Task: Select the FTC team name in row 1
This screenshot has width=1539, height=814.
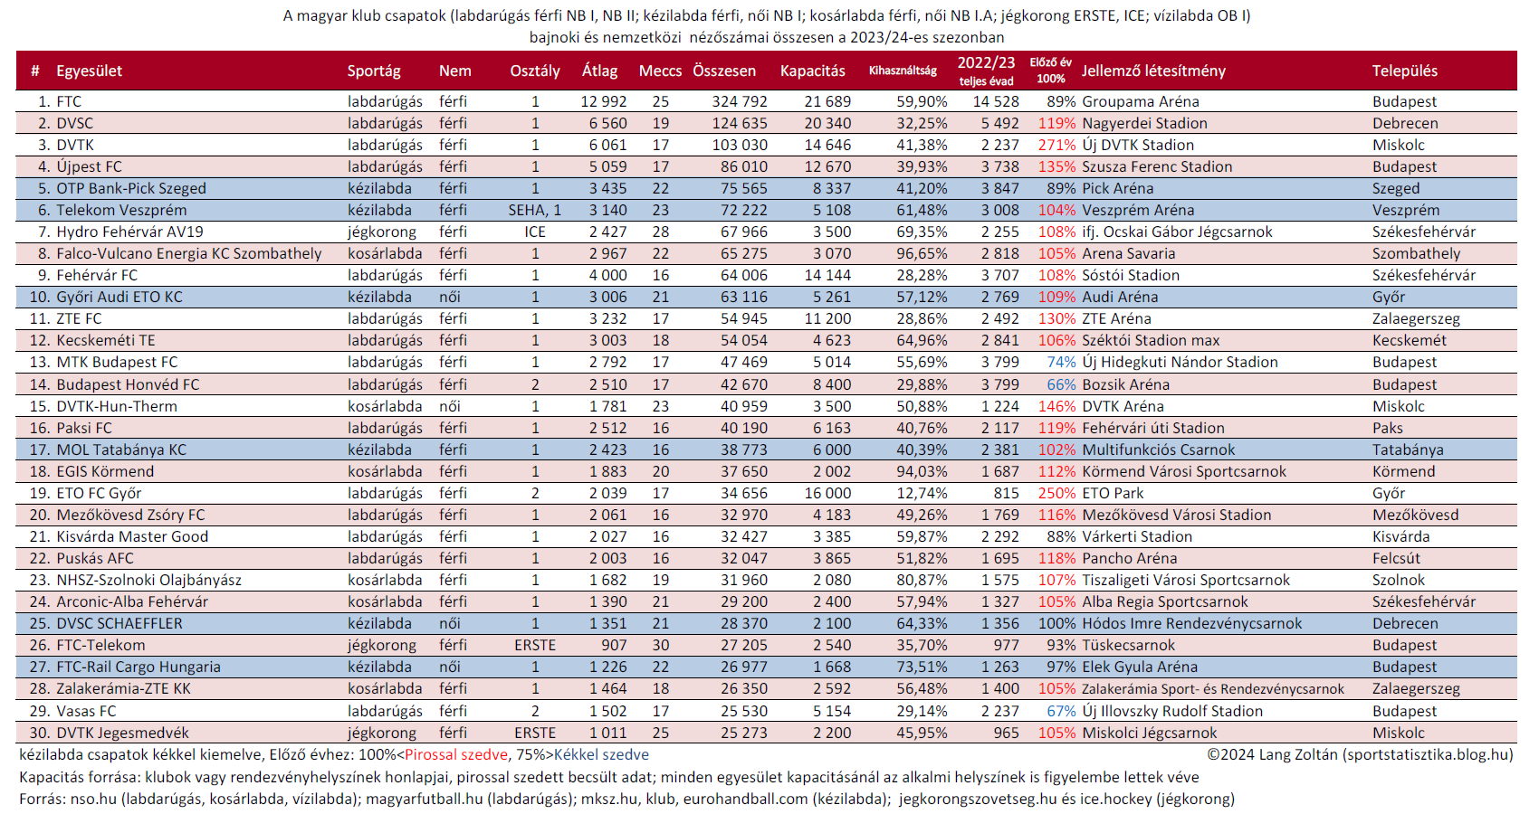Action: [x=69, y=101]
